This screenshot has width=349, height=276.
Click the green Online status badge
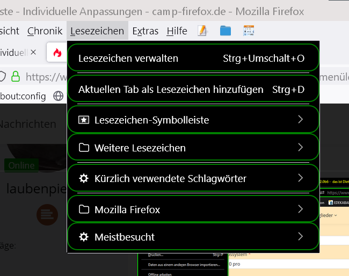tap(21, 165)
